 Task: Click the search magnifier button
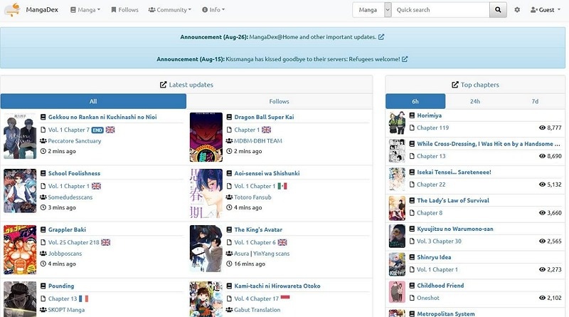click(x=498, y=10)
